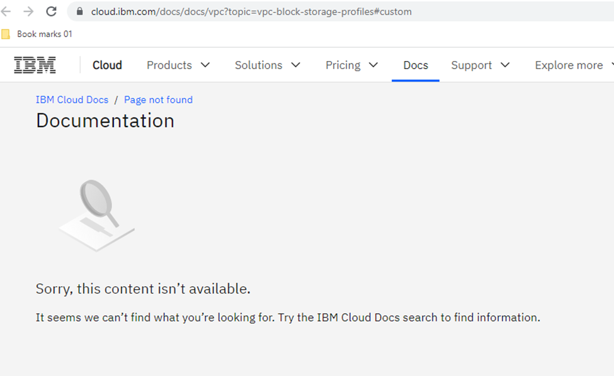Click the Documentation page heading
This screenshot has width=614, height=376.
click(105, 120)
